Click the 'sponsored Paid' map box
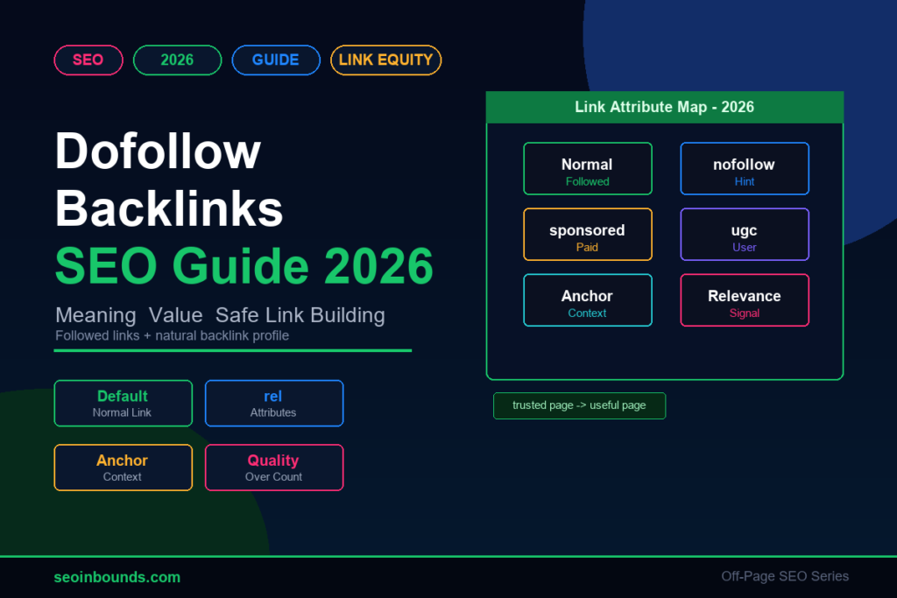 pyautogui.click(x=588, y=235)
